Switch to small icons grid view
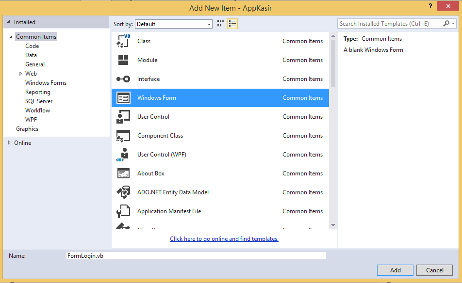The image size is (462, 283). pos(220,24)
